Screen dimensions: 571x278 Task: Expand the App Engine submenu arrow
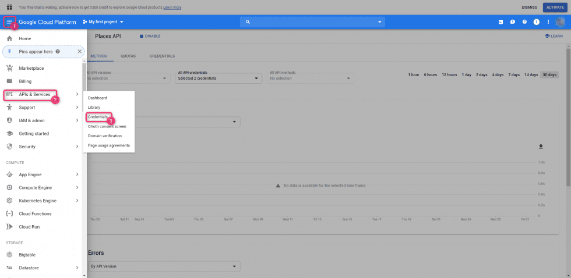click(77, 175)
